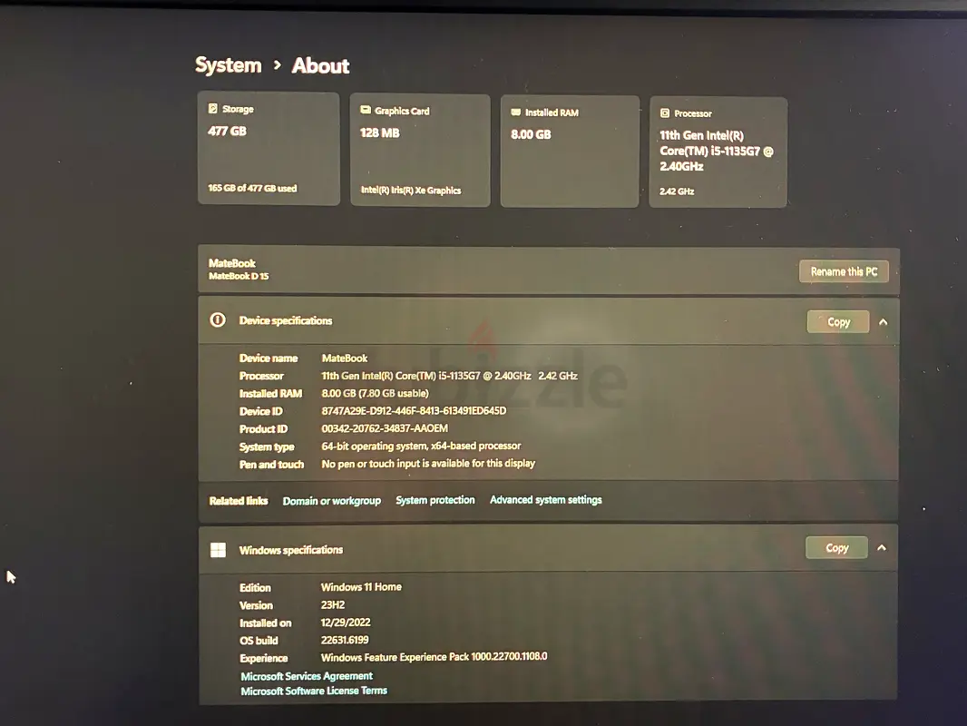Click the Product ID value 00342-20762-34837-AAOEM
967x726 pixels.
[385, 428]
